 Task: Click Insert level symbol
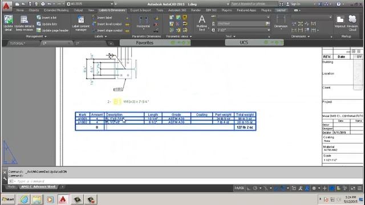(107, 24)
